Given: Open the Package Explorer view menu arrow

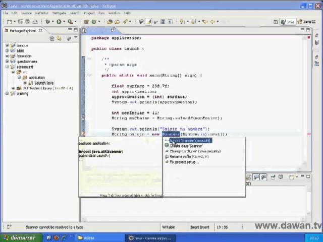Looking at the screenshot, I should (76, 37).
